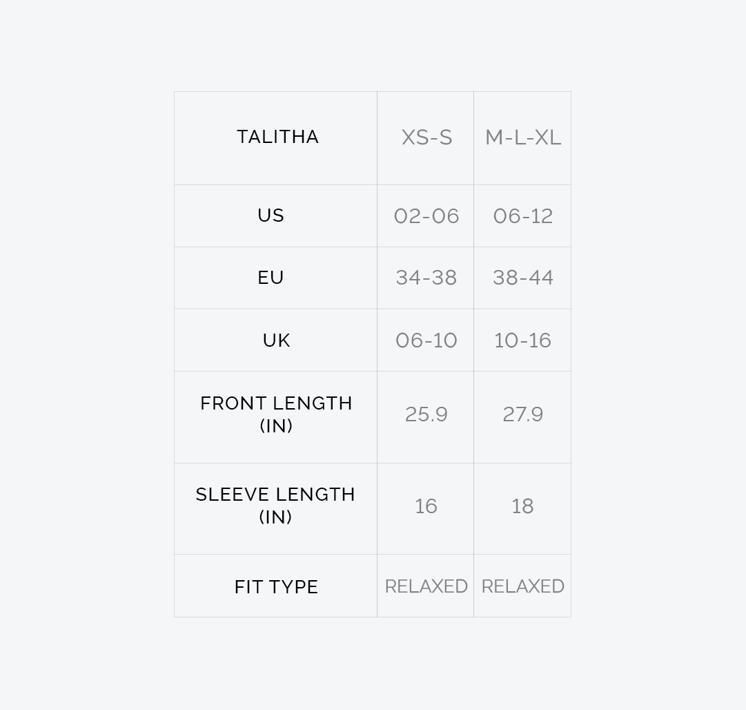Select EU size 34-38 cell

point(426,278)
